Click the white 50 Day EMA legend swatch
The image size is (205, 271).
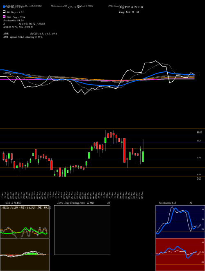[x=4, y=11]
